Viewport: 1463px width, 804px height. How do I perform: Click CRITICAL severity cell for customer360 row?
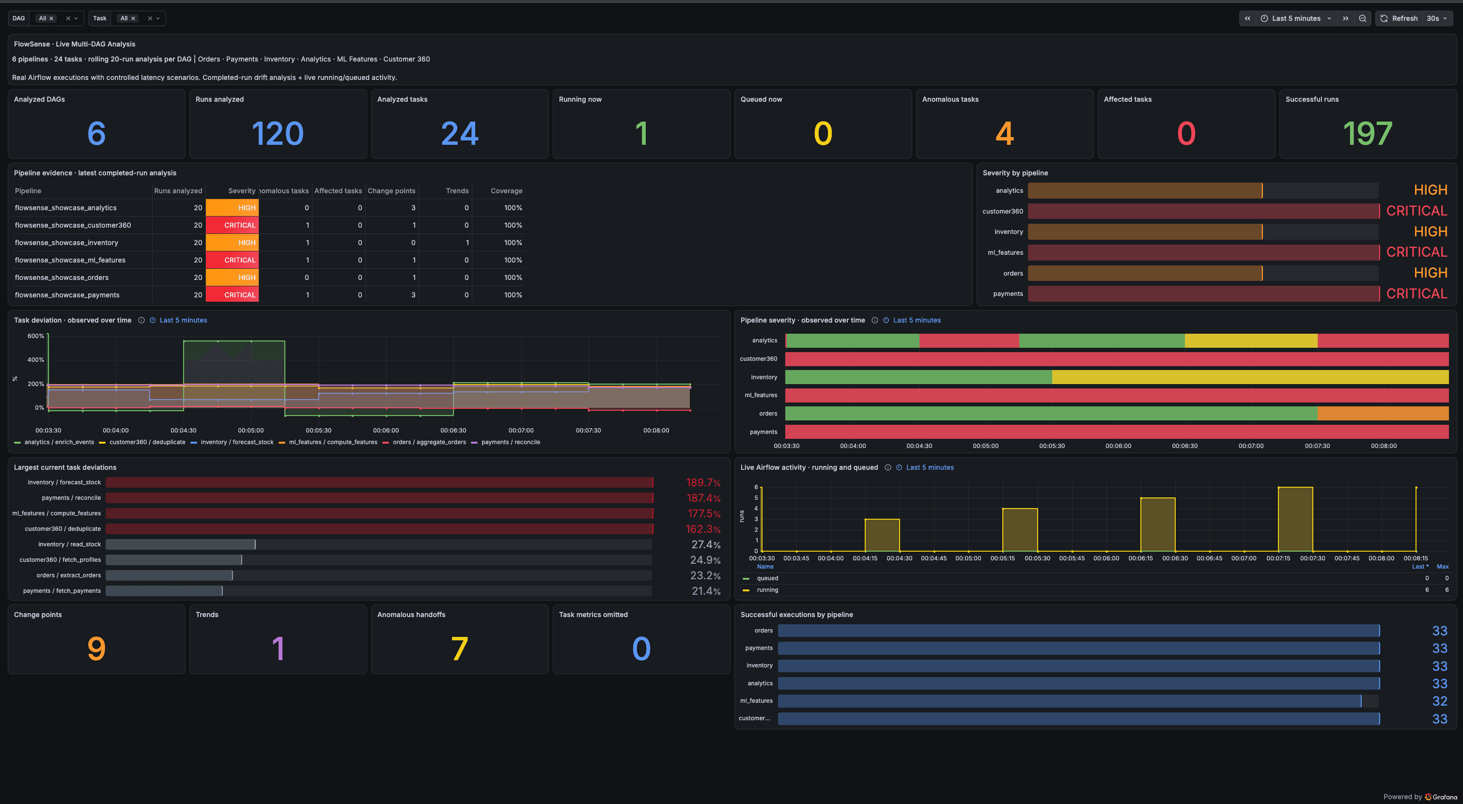[232, 225]
